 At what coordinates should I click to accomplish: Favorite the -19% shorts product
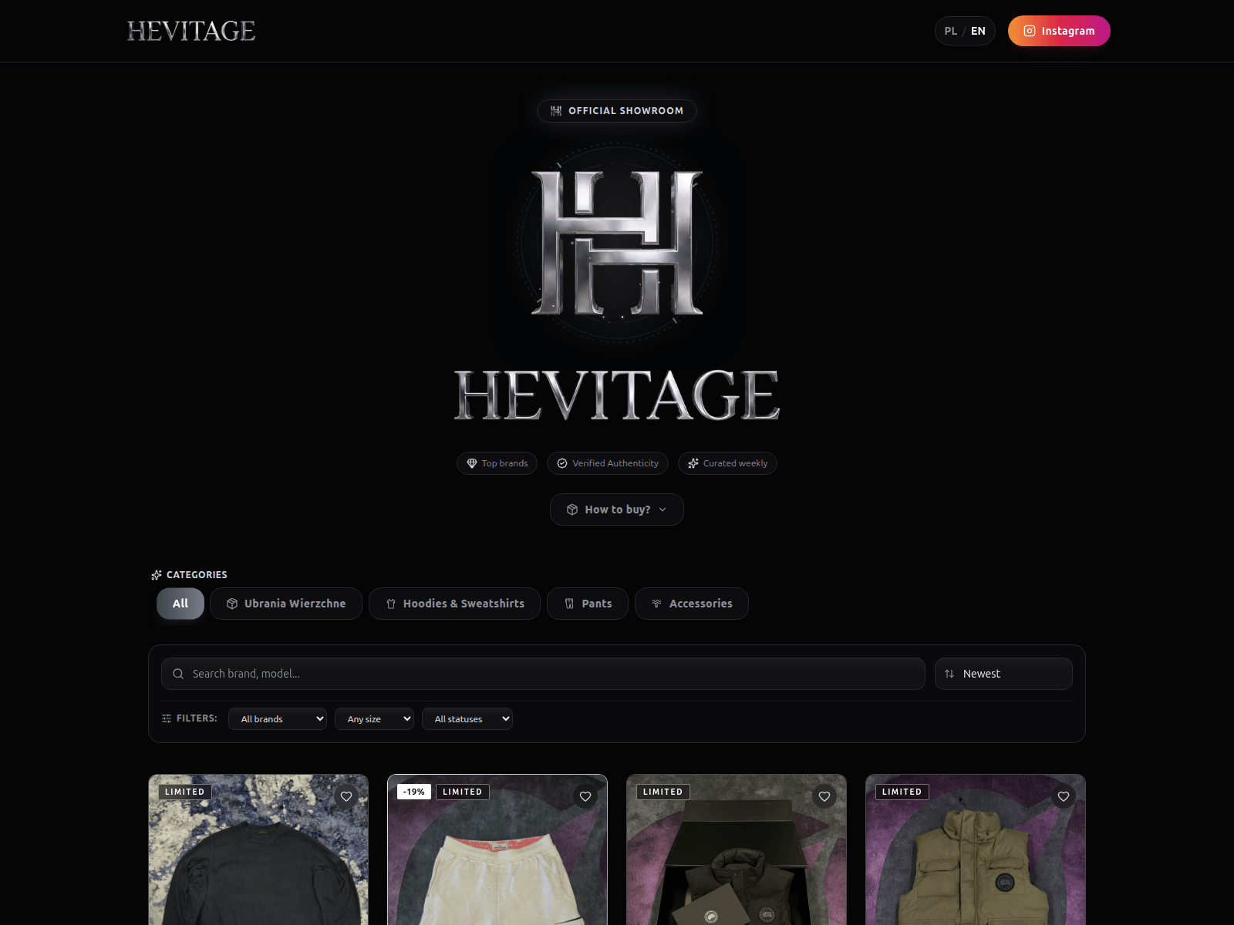[585, 796]
